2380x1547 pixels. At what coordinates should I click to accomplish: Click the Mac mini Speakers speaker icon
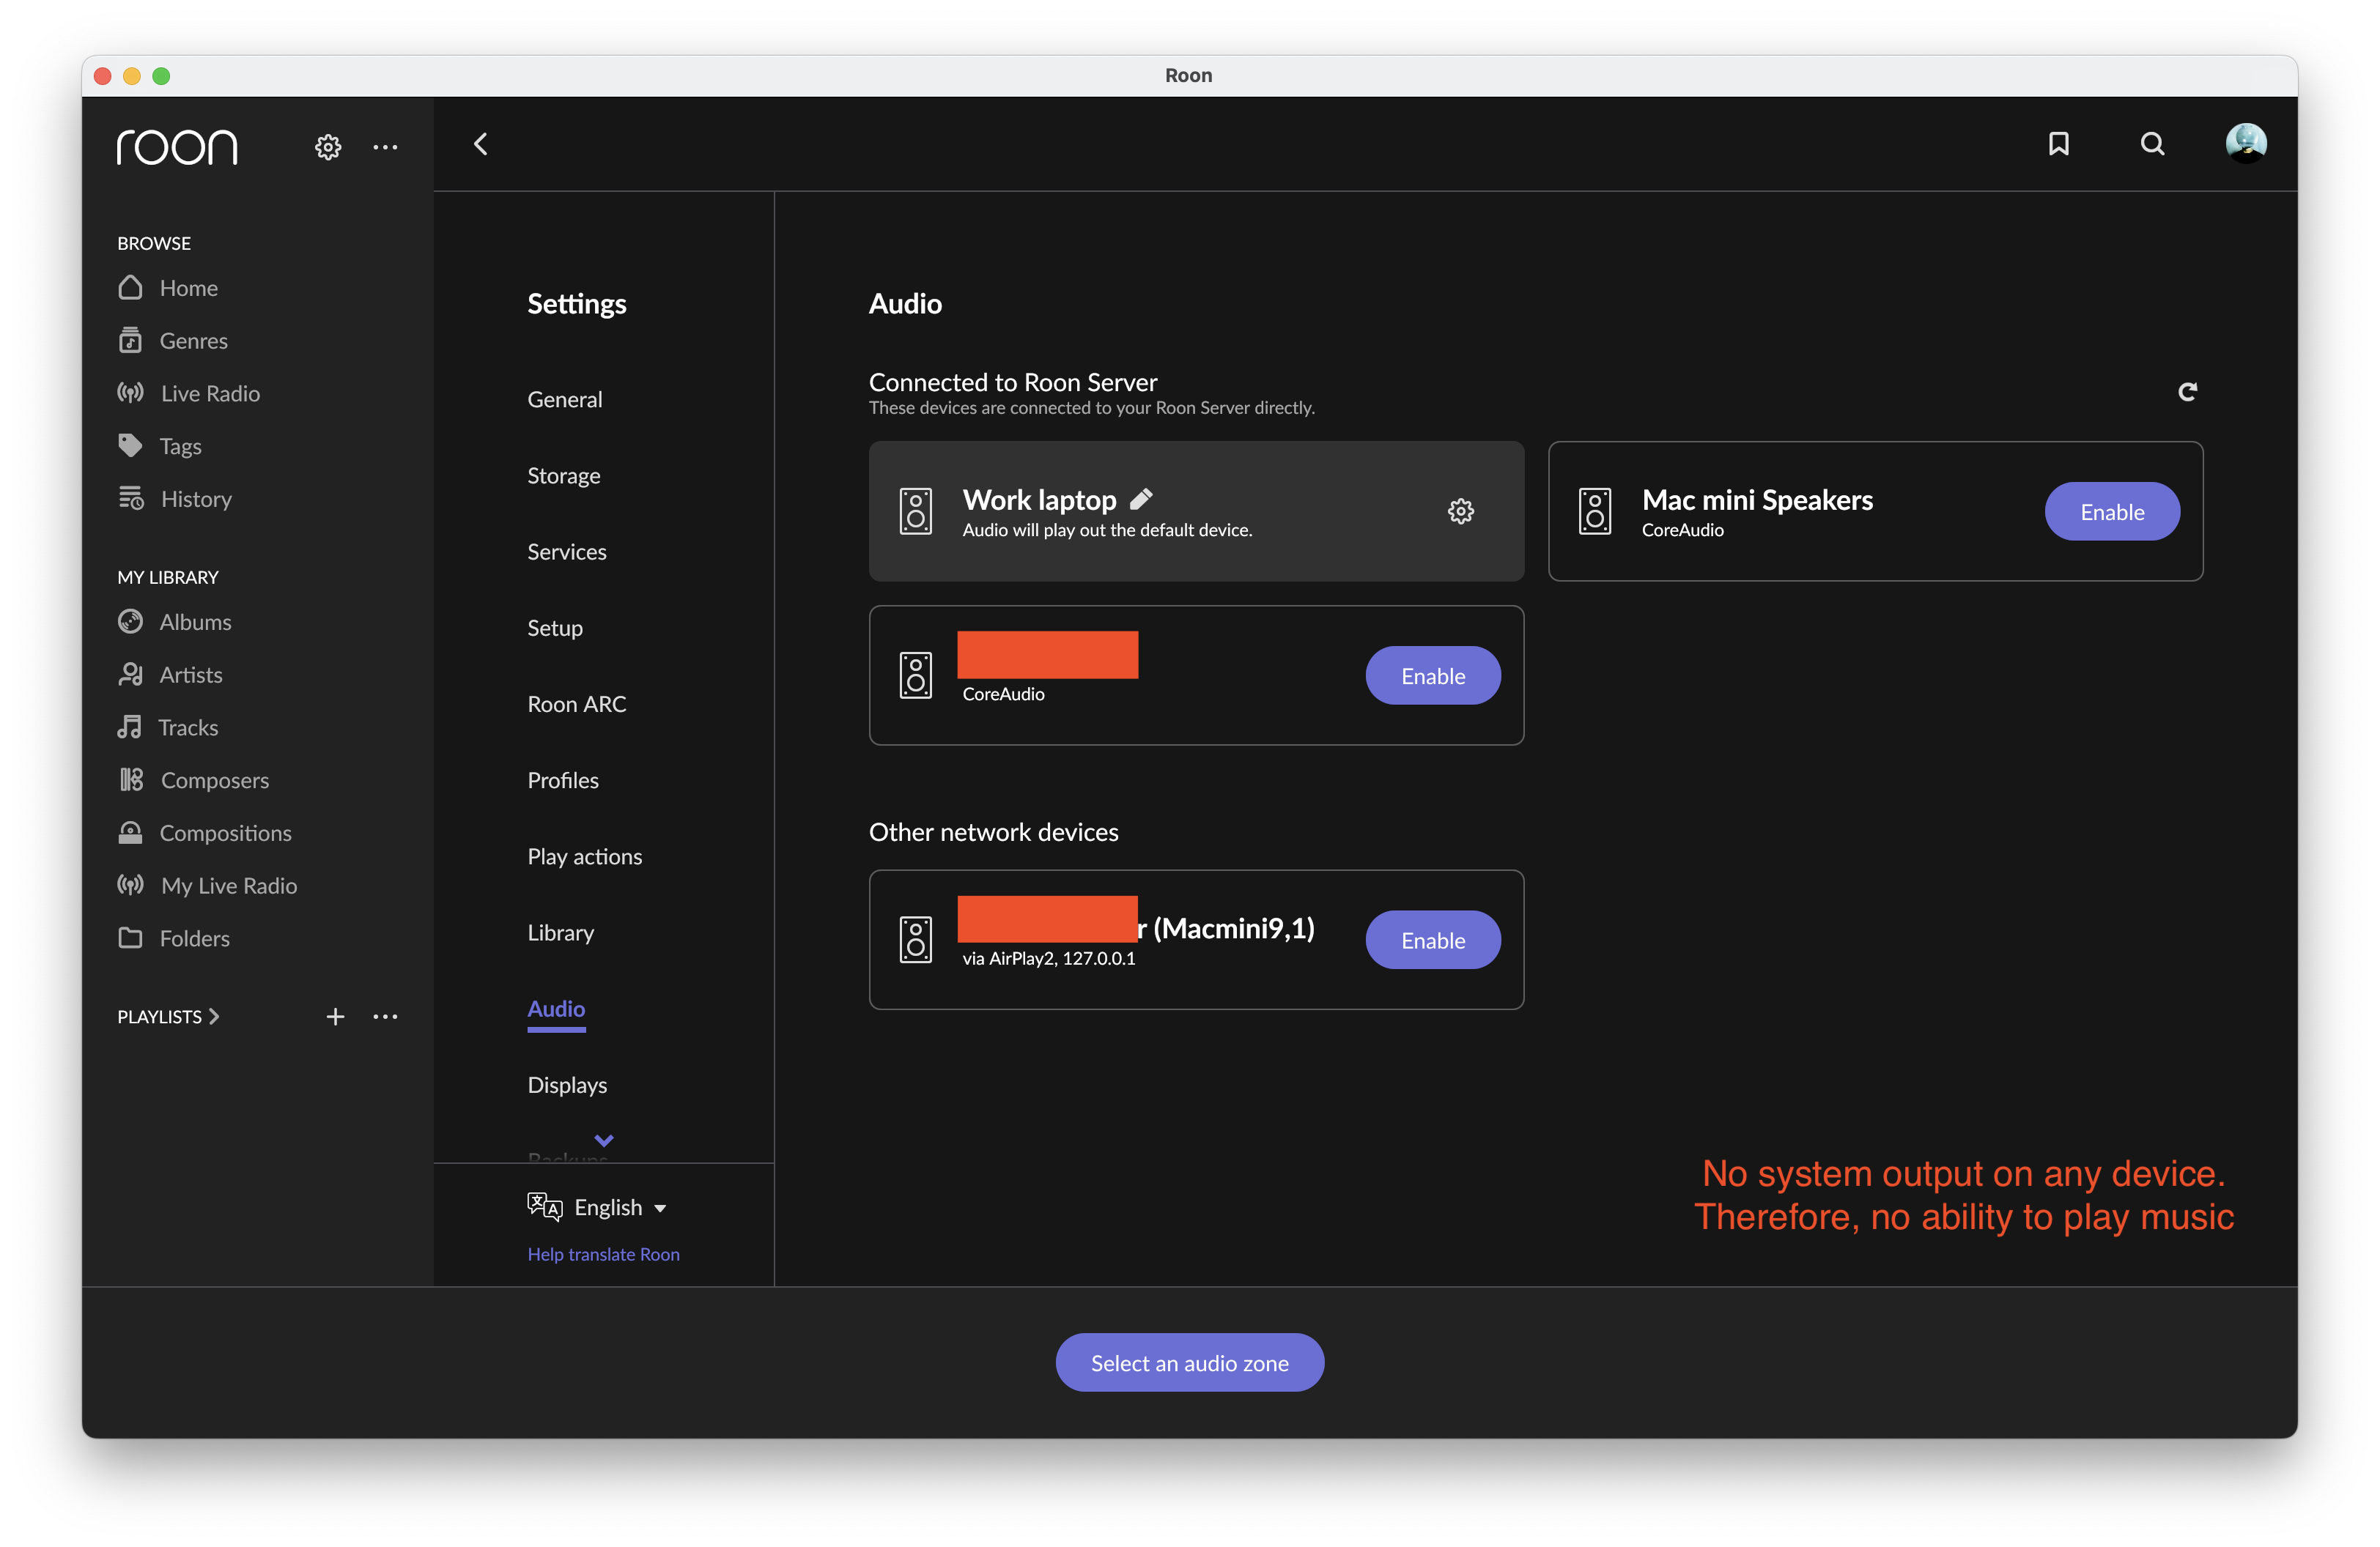tap(1595, 512)
